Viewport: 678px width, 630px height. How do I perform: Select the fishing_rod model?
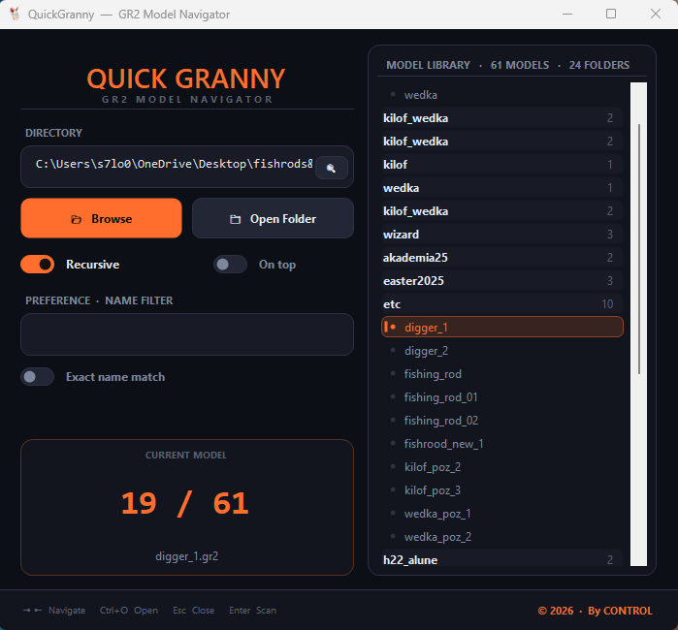point(502,374)
